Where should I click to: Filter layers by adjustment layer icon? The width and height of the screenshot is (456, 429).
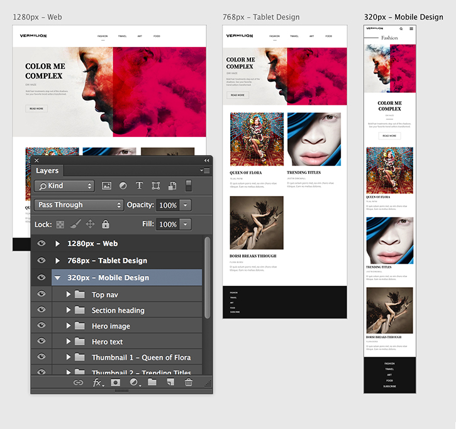[123, 185]
